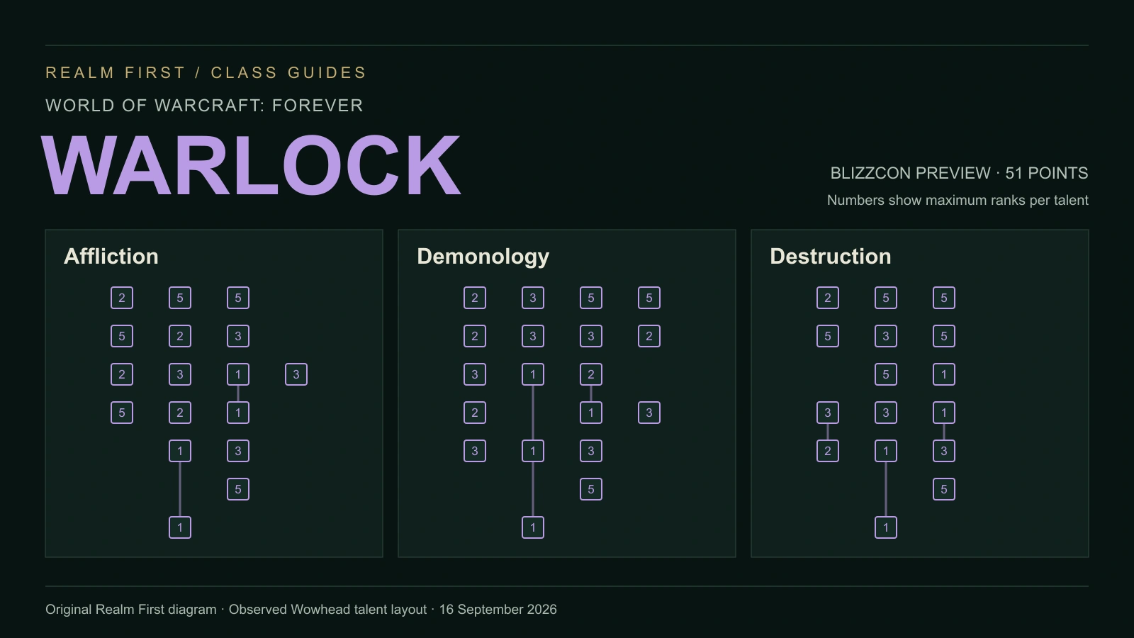Select the top-left 2-rank talent in Destruction
Image resolution: width=1134 pixels, height=638 pixels.
click(x=828, y=298)
